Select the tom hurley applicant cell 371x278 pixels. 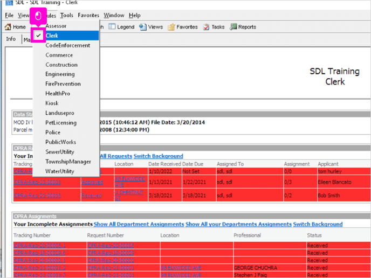(x=344, y=171)
